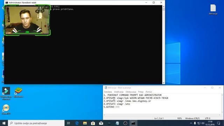Show hidden system tray icons
Screen dimensions: 224x126
(x=191, y=123)
